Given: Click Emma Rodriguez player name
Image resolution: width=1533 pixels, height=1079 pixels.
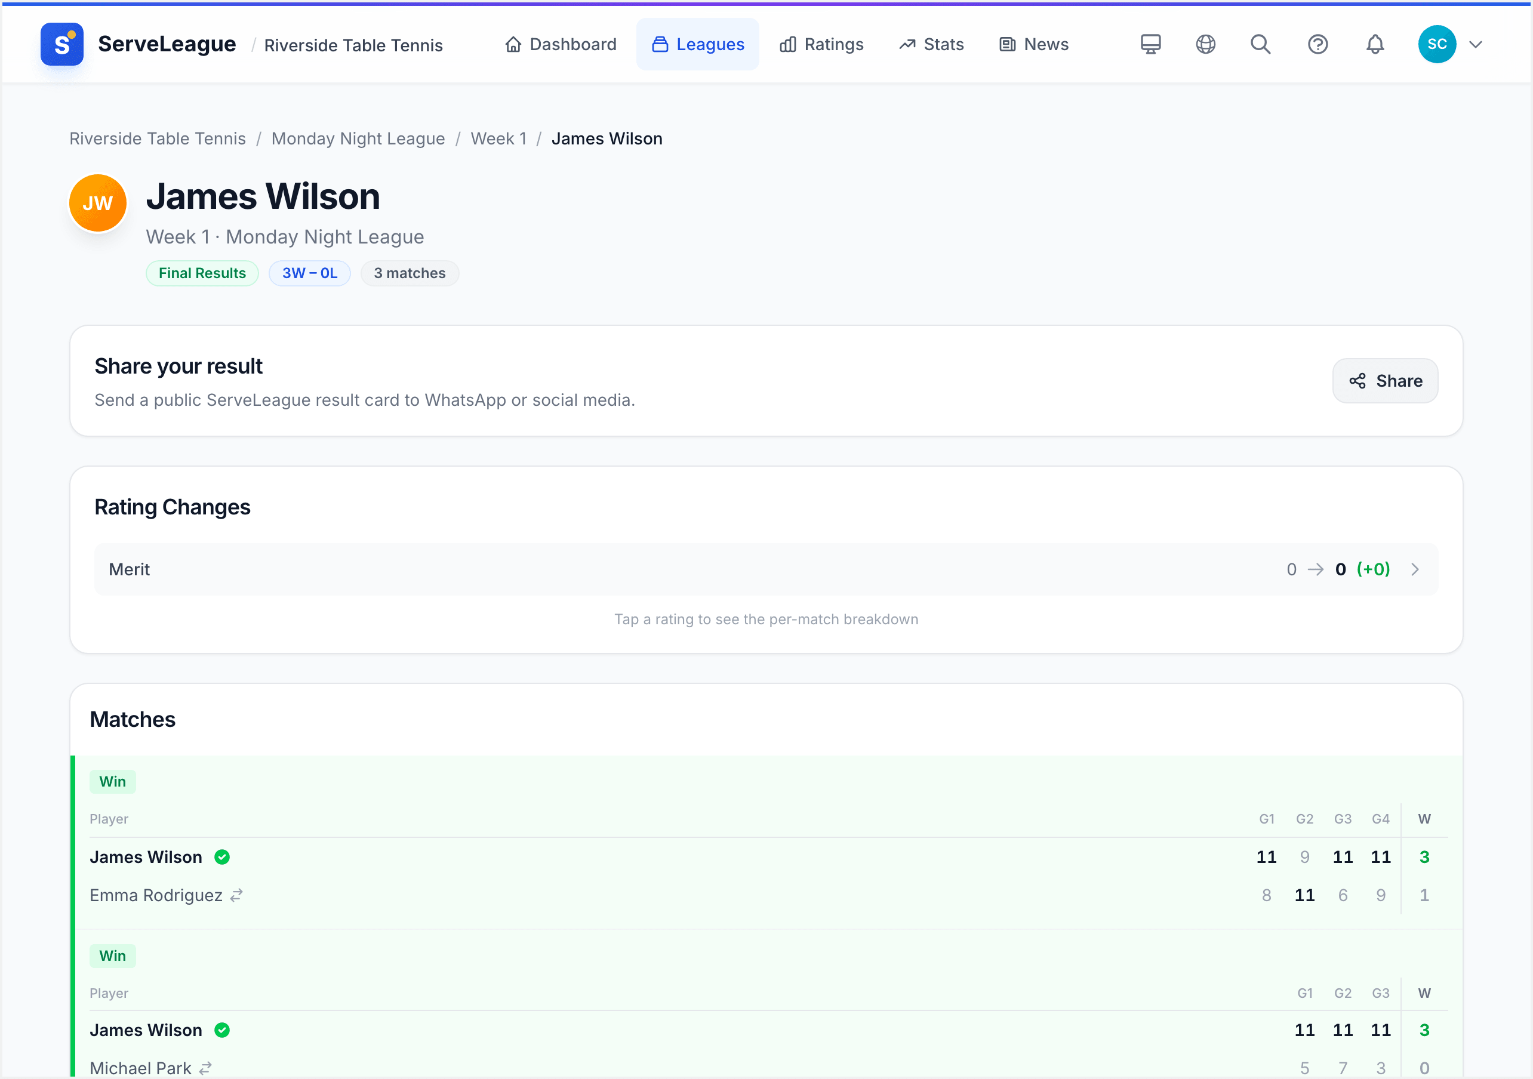Looking at the screenshot, I should 156,895.
